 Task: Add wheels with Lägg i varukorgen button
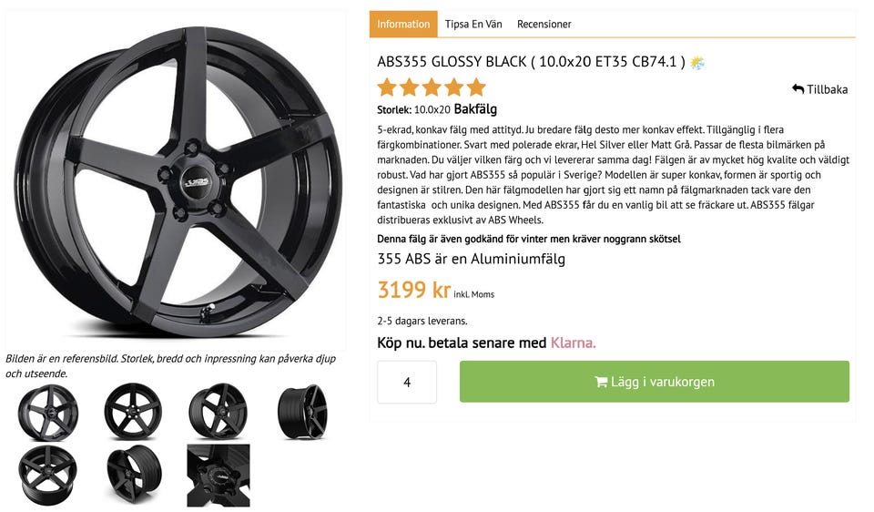coord(654,382)
